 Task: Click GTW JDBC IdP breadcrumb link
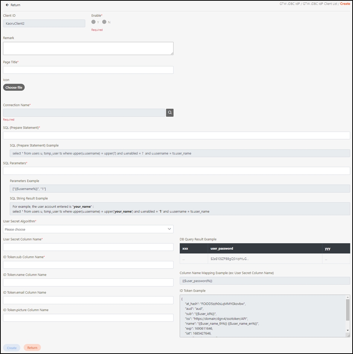(289, 4)
